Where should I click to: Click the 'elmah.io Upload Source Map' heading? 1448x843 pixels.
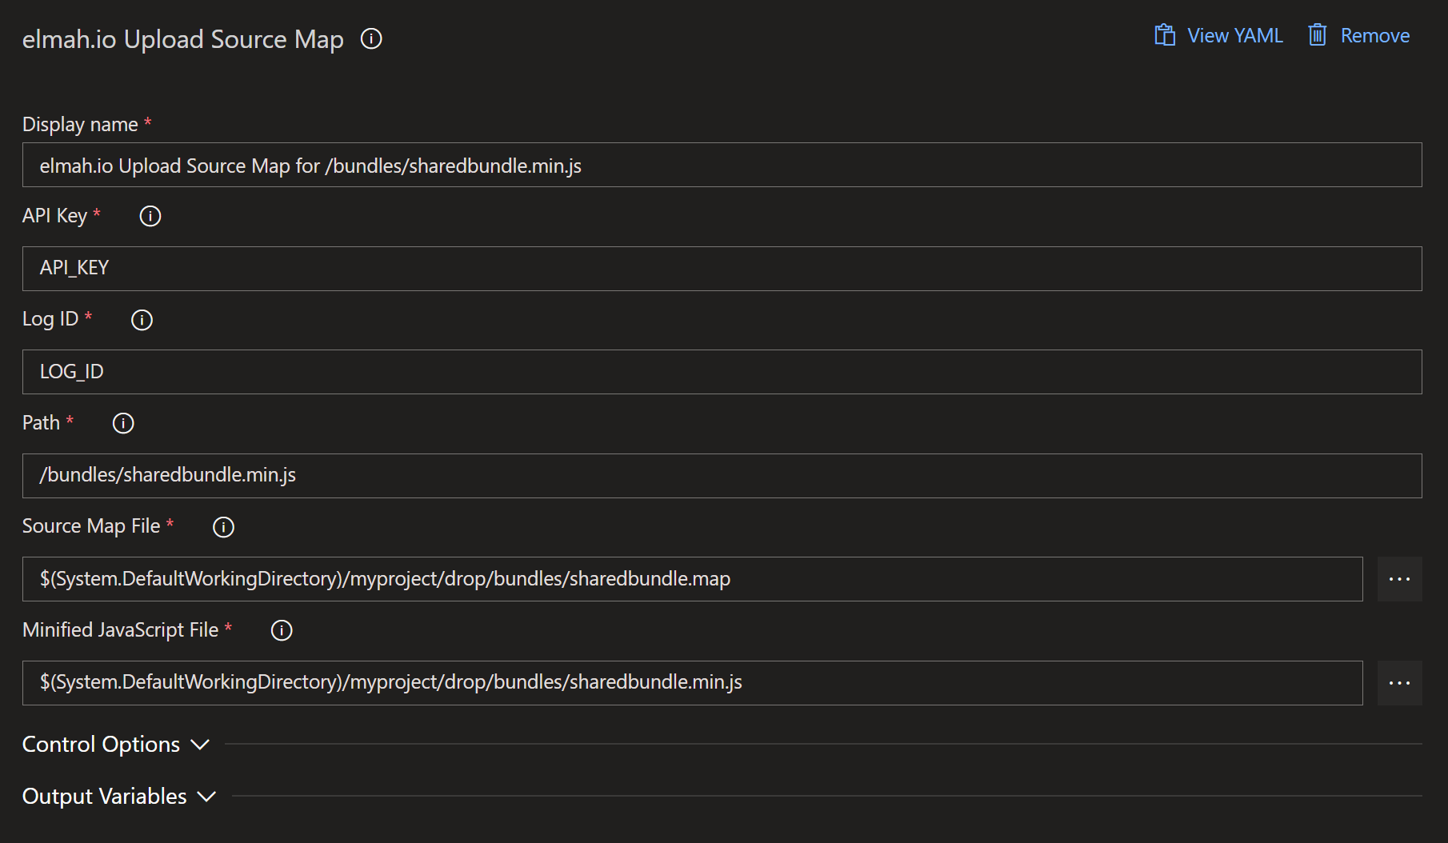tap(182, 39)
